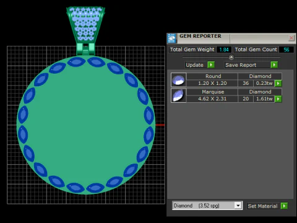The height and width of the screenshot is (223, 297).
Task: Click the Set Material button
Action: 263,206
